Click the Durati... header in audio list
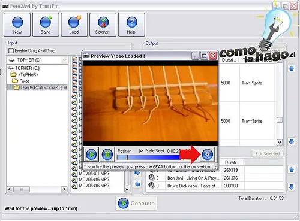The width and height of the screenshot is (300, 221). pyautogui.click(x=233, y=162)
